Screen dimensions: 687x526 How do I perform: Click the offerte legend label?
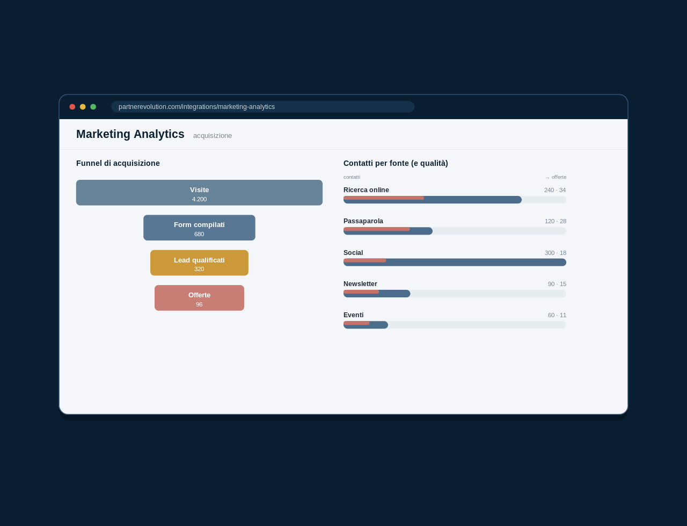pyautogui.click(x=556, y=177)
